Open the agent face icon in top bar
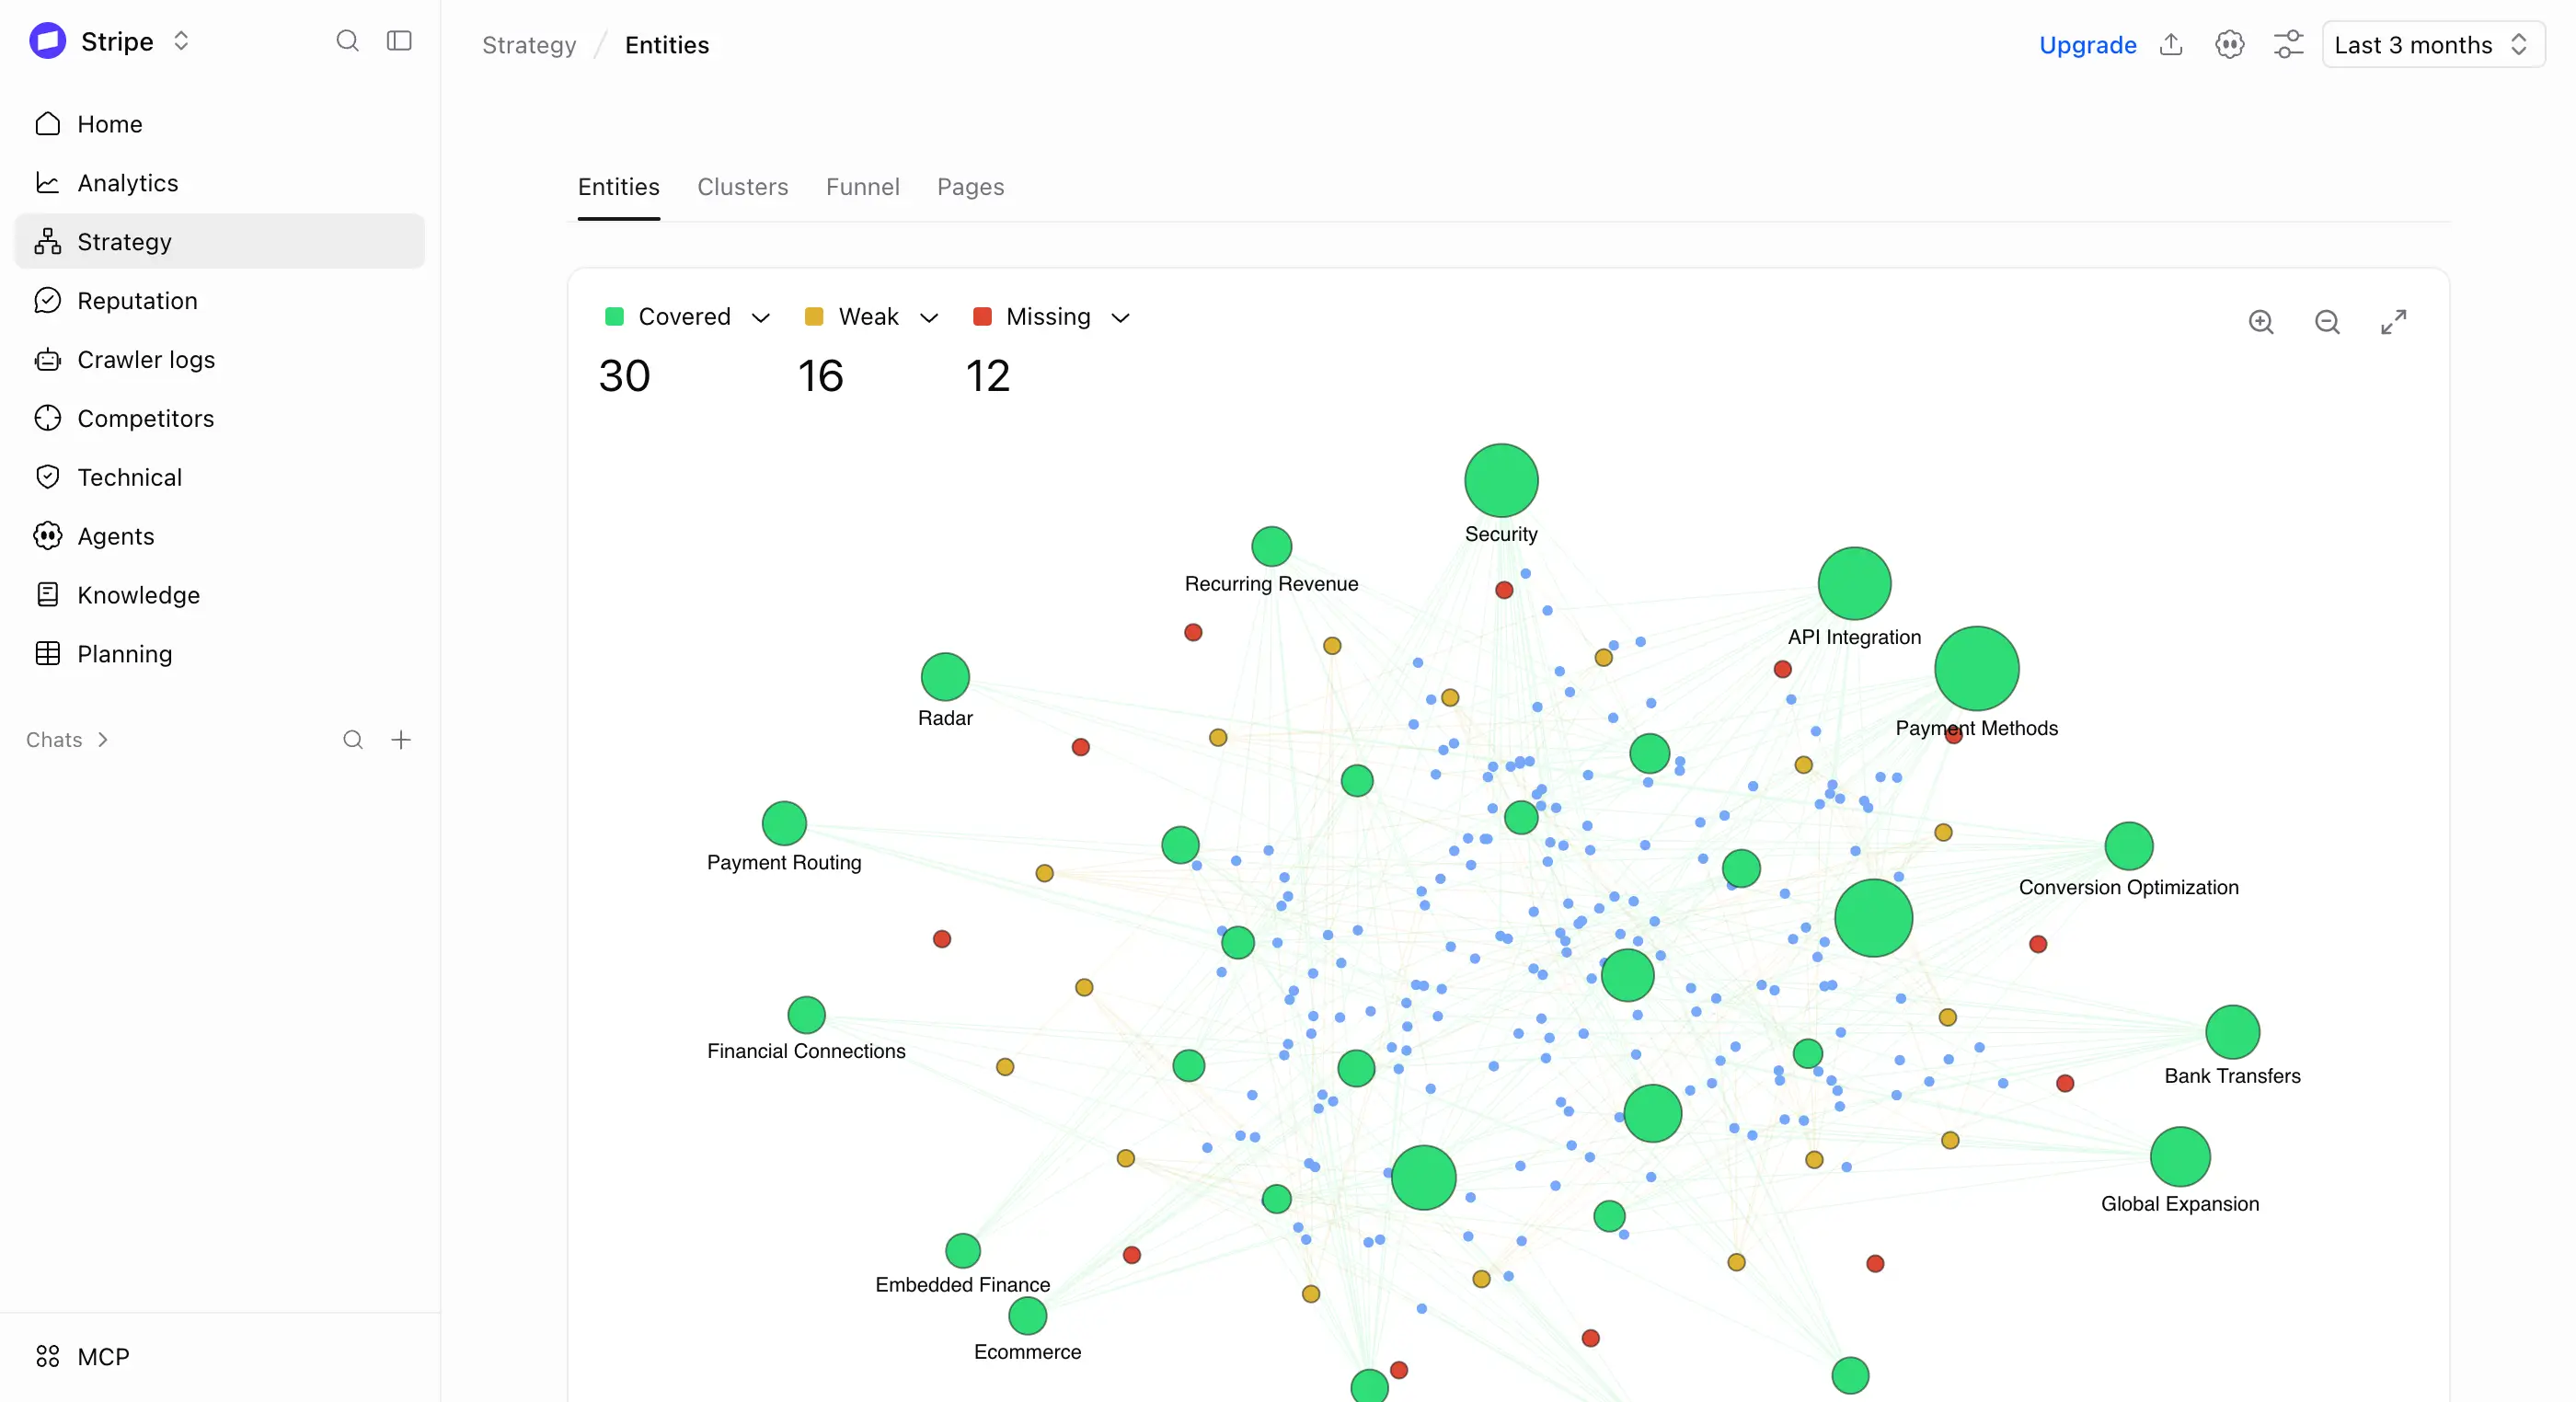This screenshot has height=1402, width=2576. [x=2229, y=45]
